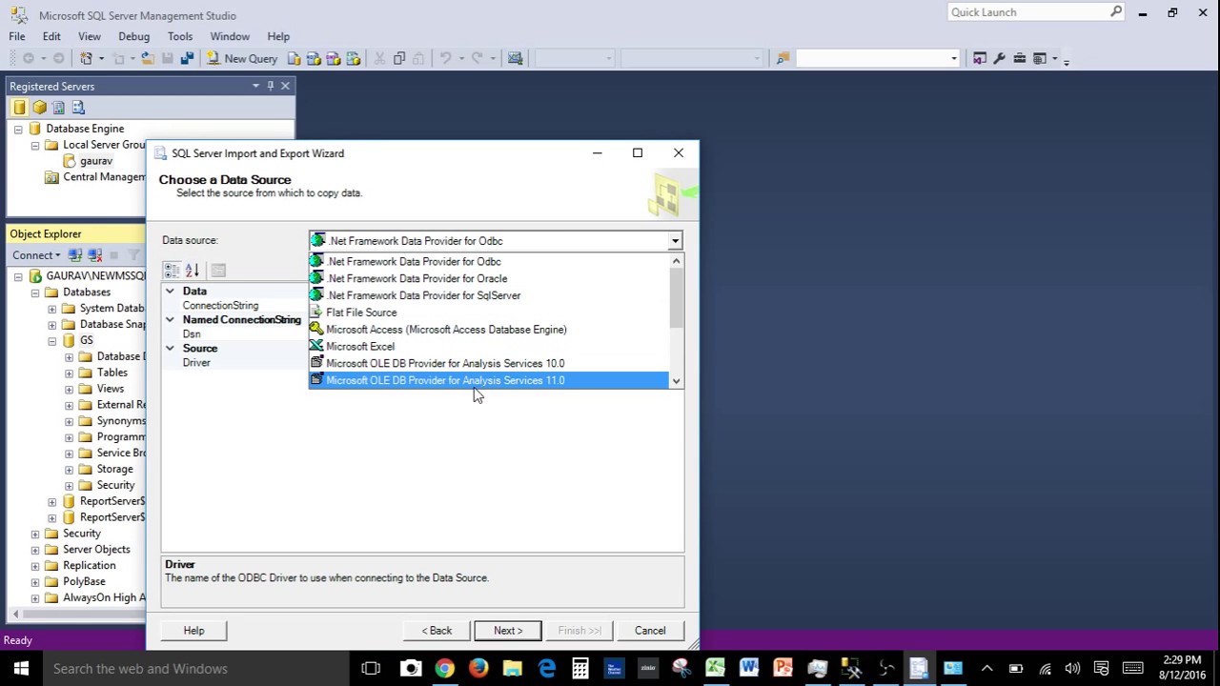Open Calculator from the taskbar
Image resolution: width=1220 pixels, height=686 pixels.
click(579, 668)
